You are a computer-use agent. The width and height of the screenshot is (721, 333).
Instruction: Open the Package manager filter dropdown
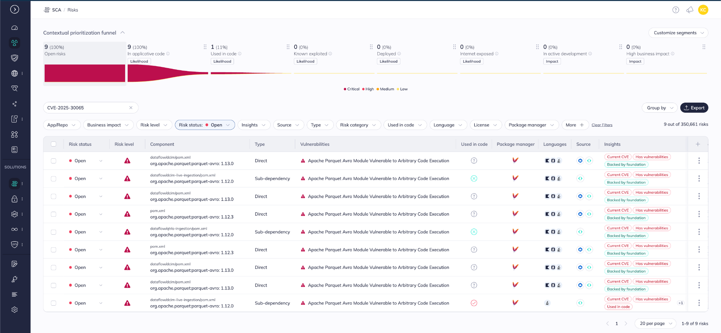tap(531, 125)
